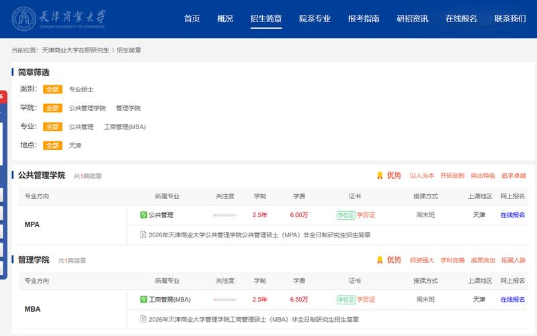Select 全部 in 地点 filter
Viewport: 537px width, 336px height.
point(52,146)
